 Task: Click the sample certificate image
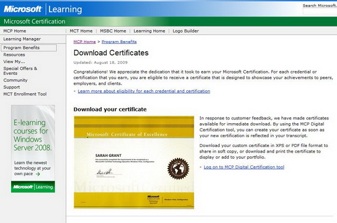pos(134,162)
